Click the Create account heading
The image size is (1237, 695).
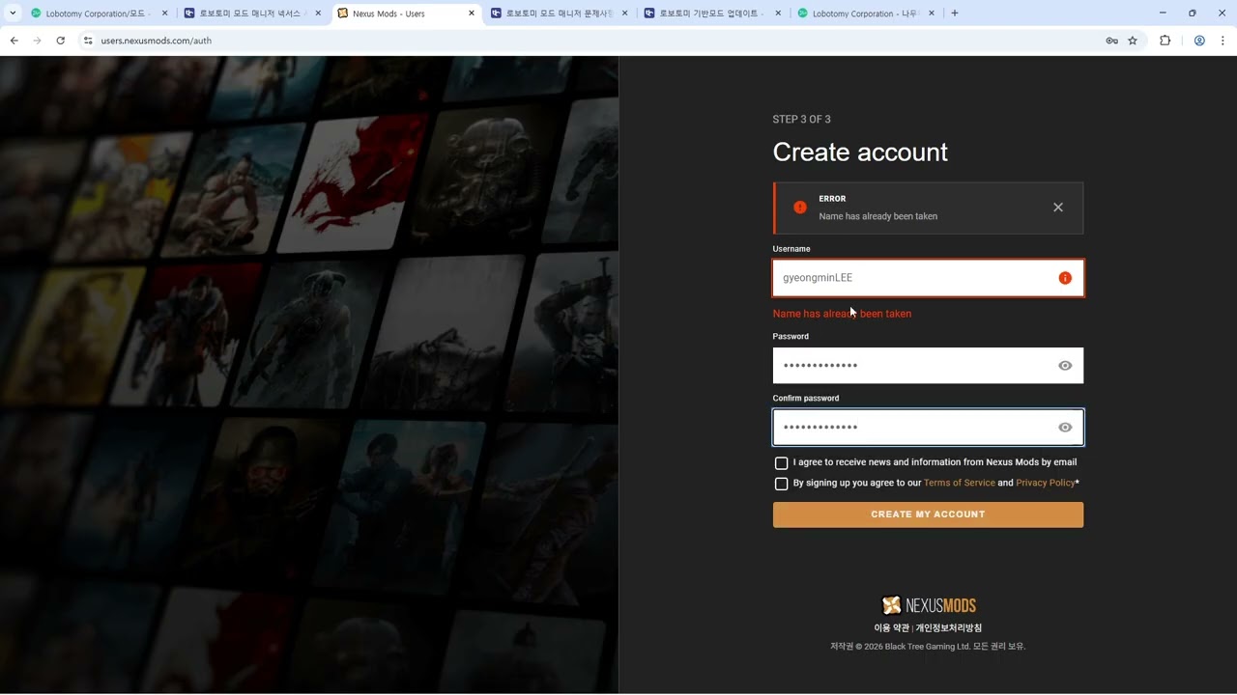pos(860,153)
